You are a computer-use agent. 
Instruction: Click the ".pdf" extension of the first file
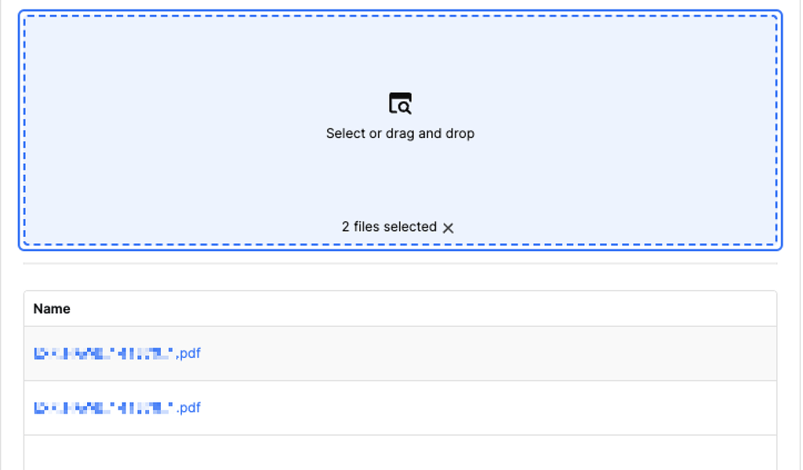pyautogui.click(x=188, y=354)
